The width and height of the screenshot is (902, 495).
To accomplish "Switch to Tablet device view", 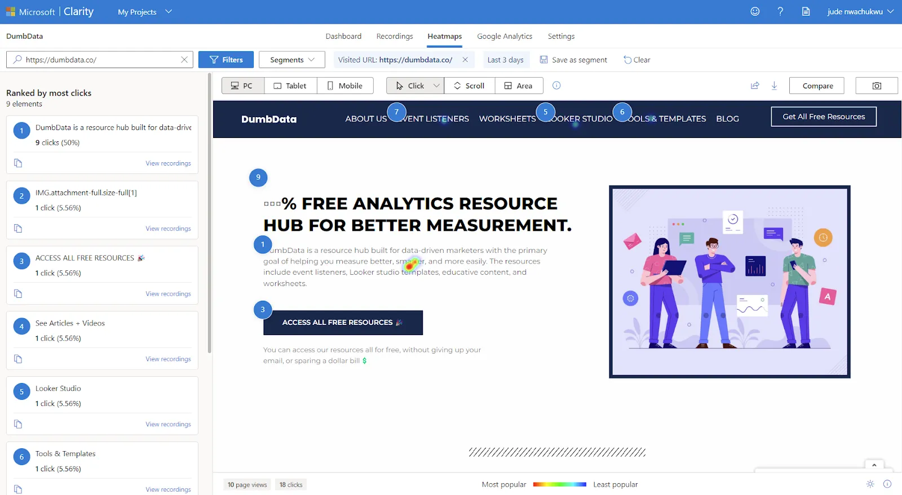I will (290, 86).
